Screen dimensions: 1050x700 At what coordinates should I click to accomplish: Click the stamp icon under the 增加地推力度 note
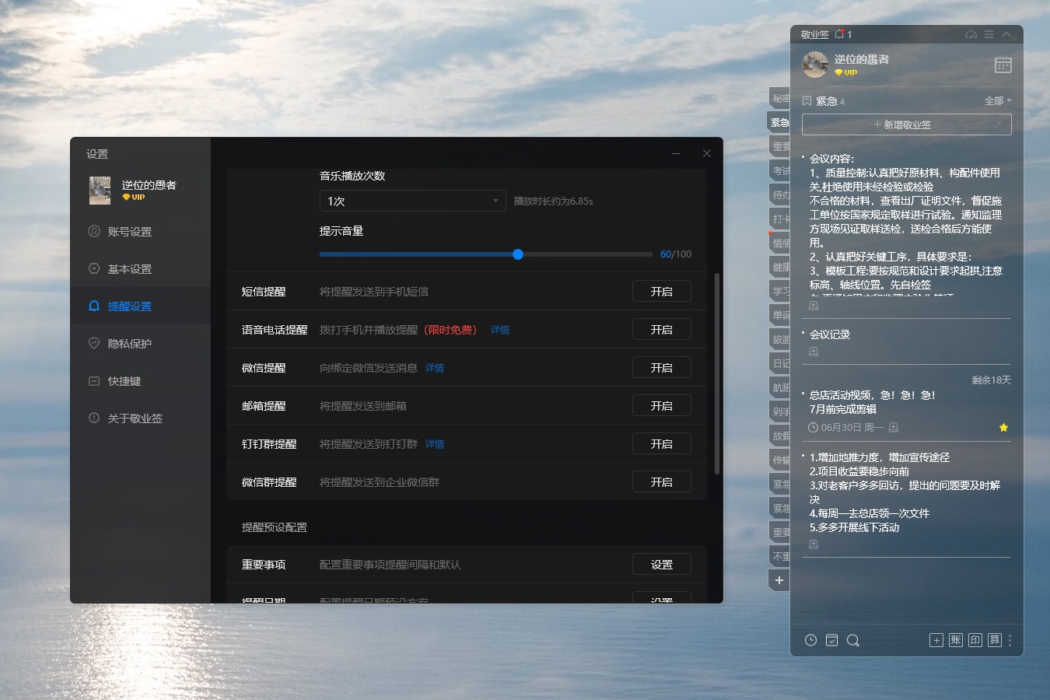pos(814,544)
